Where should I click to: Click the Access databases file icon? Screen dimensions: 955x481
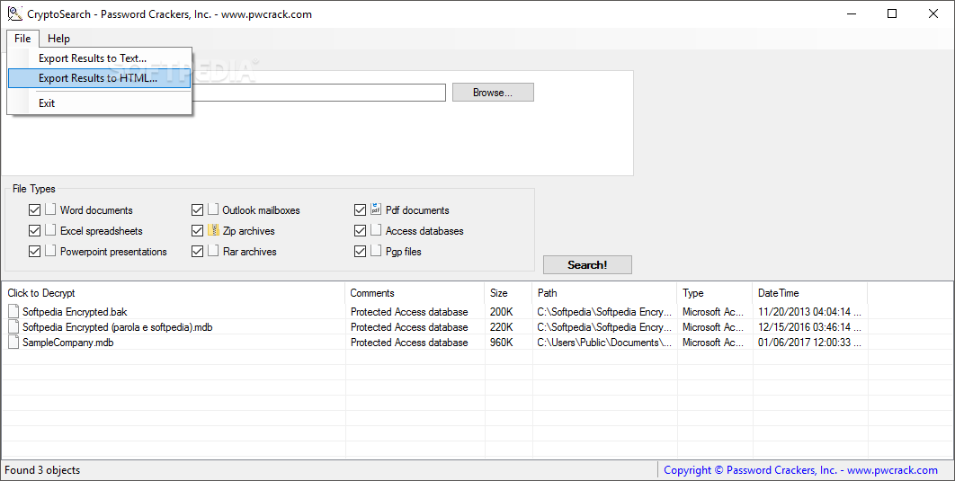pyautogui.click(x=377, y=230)
